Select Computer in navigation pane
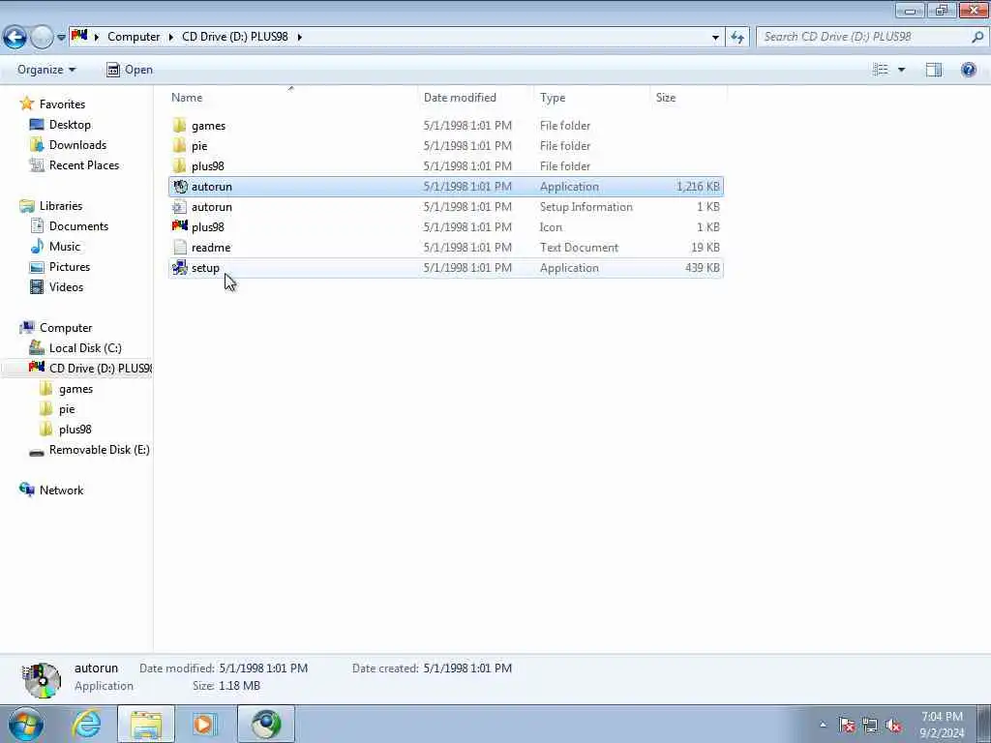This screenshot has height=743, width=991. pos(66,328)
